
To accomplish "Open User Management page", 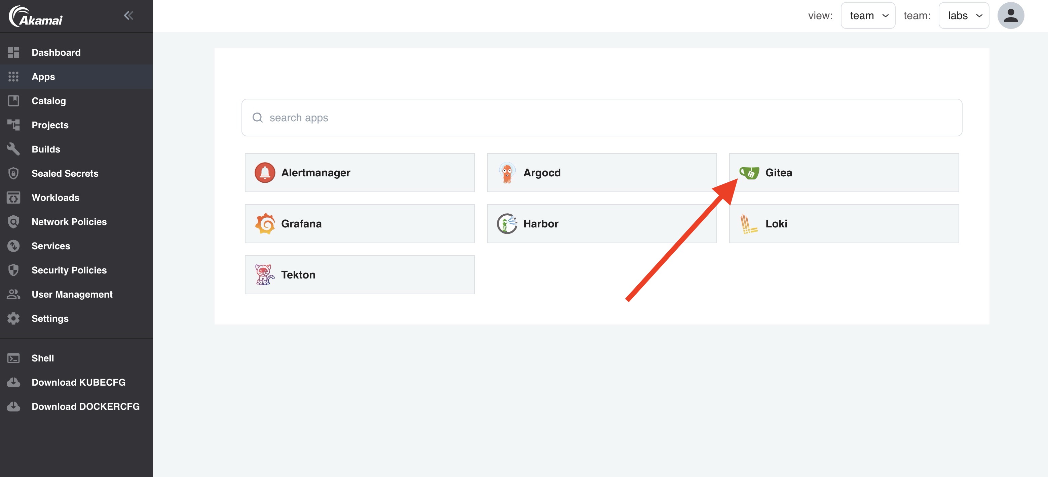I will coord(76,294).
